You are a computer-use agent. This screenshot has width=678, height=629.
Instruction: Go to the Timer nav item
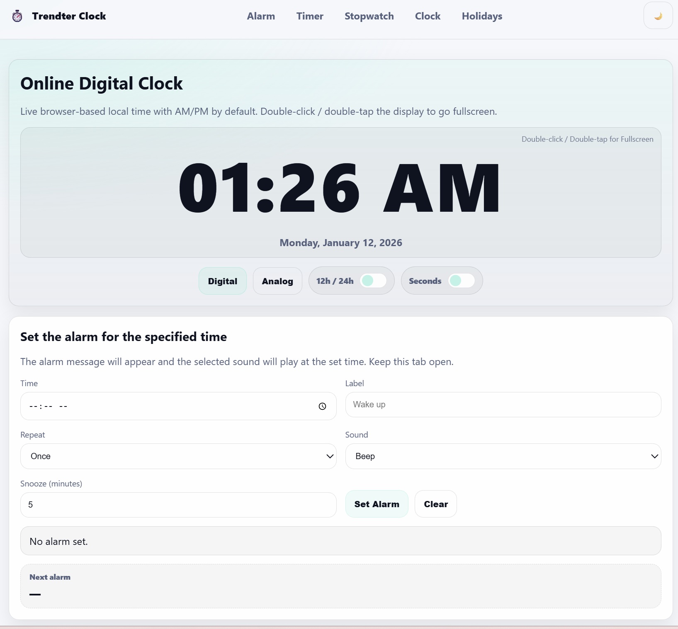(310, 16)
